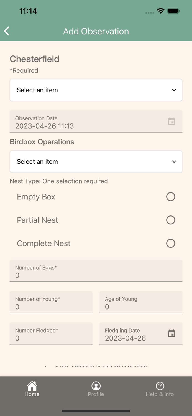Click chevron arrow of Birdbox Operations dropdown
192x416 pixels.
click(x=174, y=162)
